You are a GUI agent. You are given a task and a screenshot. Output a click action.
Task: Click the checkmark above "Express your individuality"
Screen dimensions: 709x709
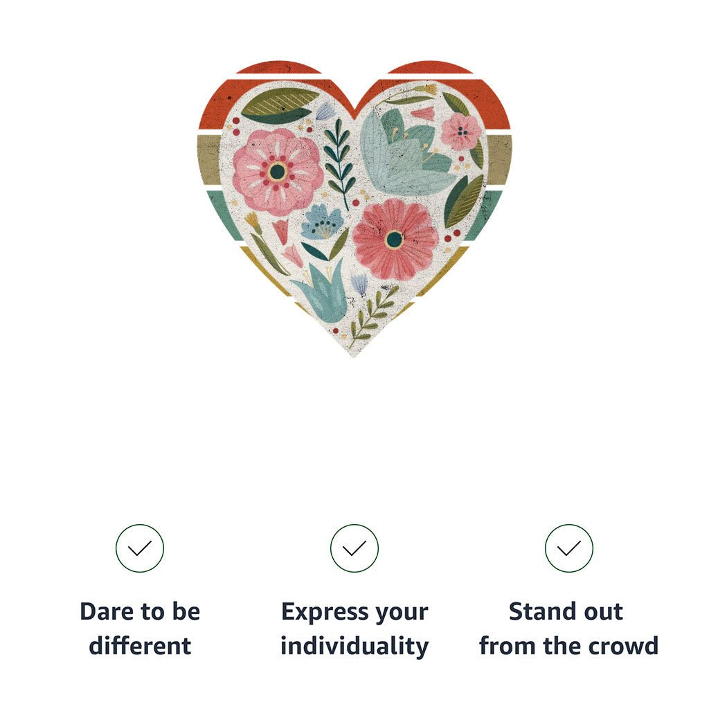(354, 548)
